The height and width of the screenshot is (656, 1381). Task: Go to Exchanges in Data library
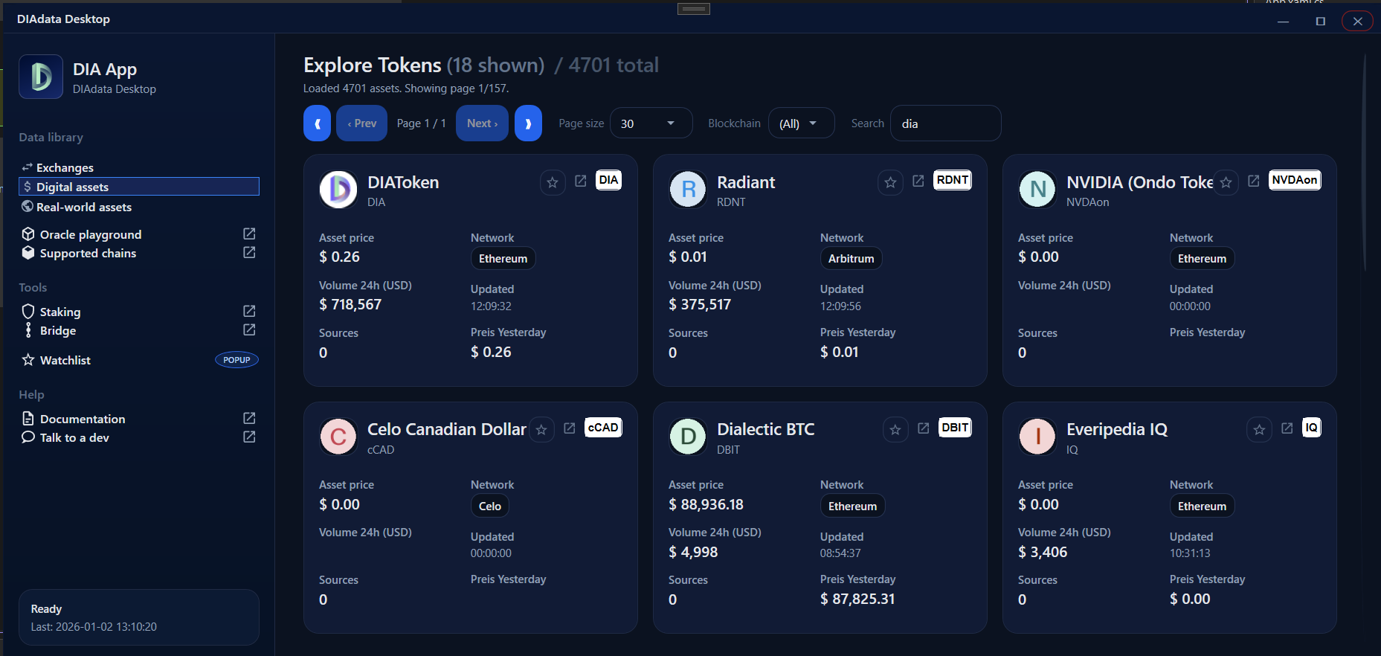65,167
